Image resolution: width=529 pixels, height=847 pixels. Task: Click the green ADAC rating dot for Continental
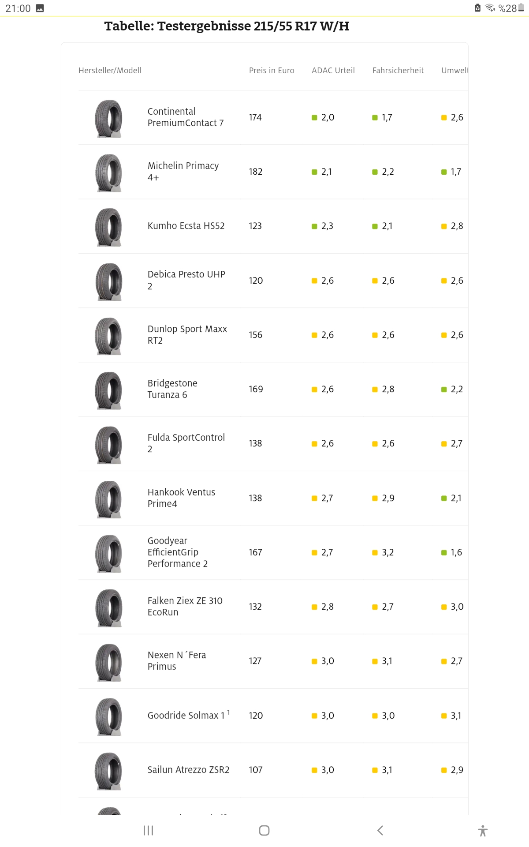pyautogui.click(x=314, y=118)
